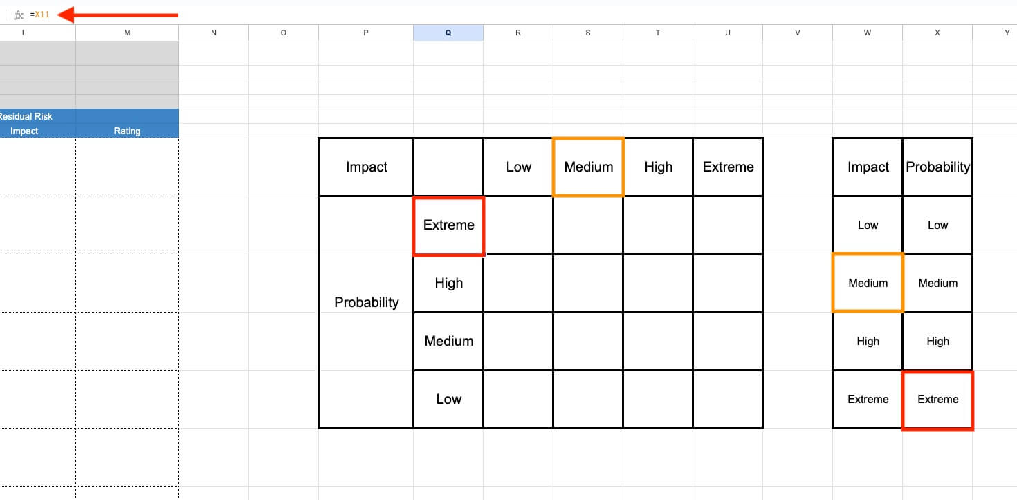Screen dimensions: 1017x500
Task: Click the Impact label cell of left matrix
Action: (366, 167)
